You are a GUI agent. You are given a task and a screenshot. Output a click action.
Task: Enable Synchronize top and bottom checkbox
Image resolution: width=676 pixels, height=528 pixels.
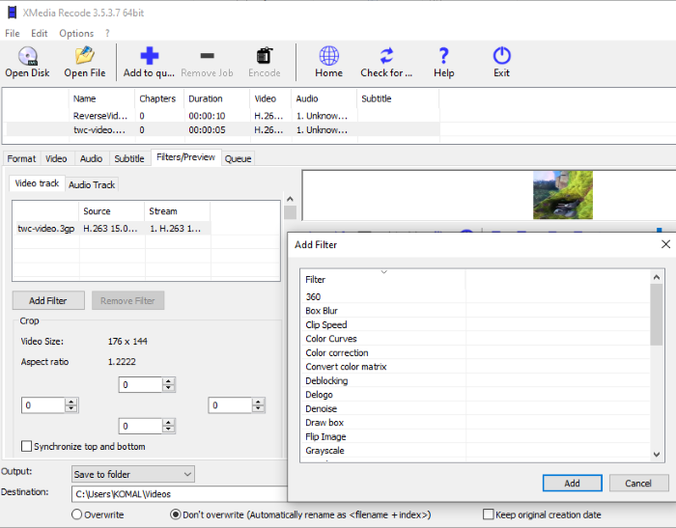pyautogui.click(x=26, y=446)
